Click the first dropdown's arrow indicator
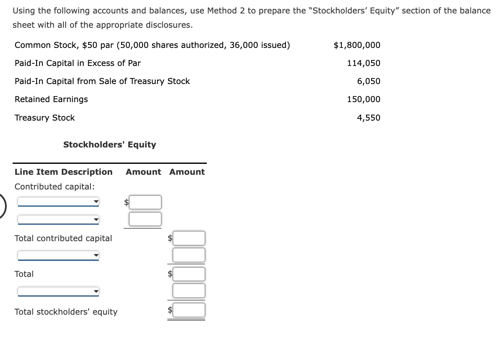 pos(96,202)
